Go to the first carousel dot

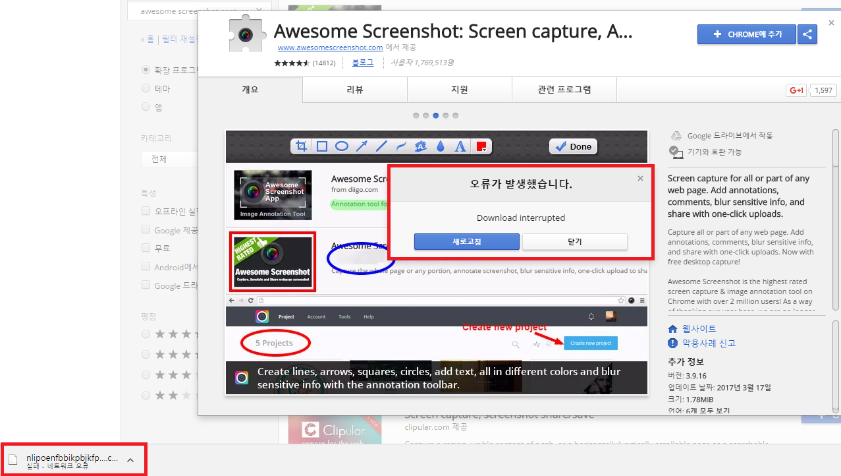416,115
